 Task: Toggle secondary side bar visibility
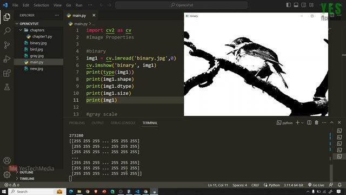pos(304,5)
